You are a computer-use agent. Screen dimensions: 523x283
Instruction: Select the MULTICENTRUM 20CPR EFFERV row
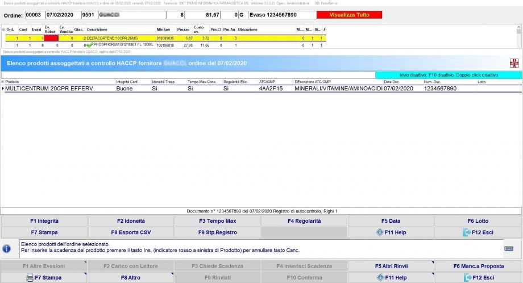57,89
